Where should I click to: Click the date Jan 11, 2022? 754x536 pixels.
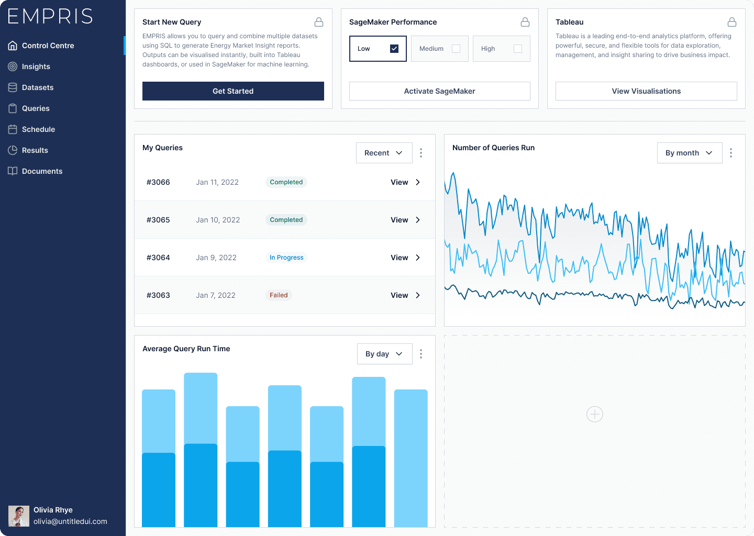pos(217,182)
